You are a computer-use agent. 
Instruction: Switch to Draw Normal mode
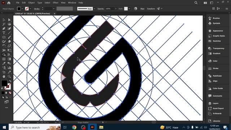(3, 97)
